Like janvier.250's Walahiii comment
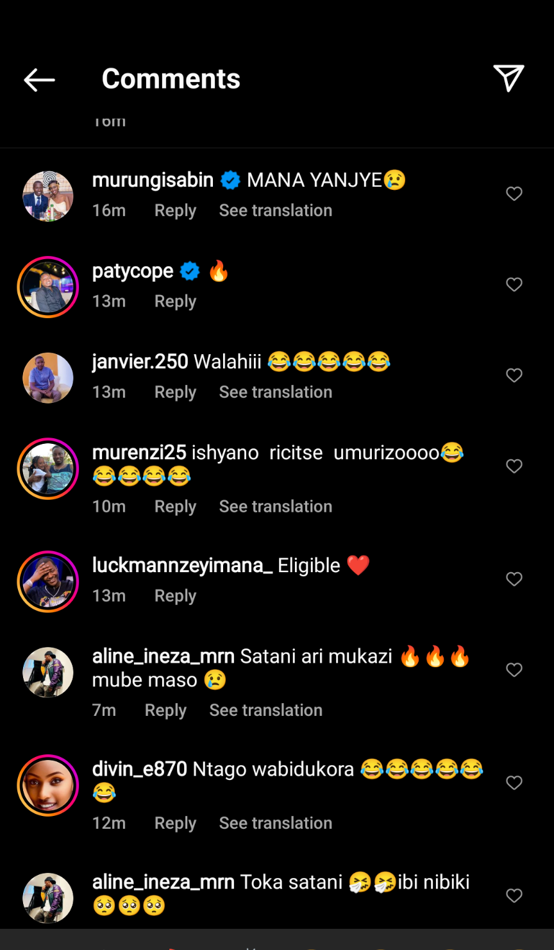 (514, 375)
